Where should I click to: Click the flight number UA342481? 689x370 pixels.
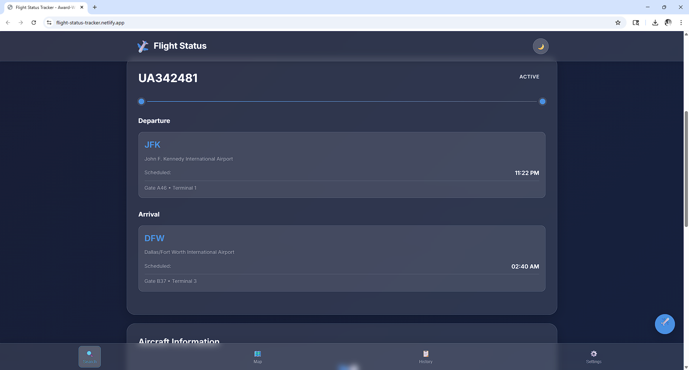coord(168,78)
